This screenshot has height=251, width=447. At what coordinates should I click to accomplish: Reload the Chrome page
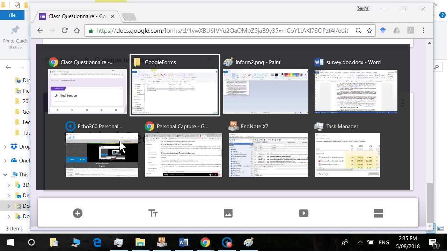[x=65, y=31]
